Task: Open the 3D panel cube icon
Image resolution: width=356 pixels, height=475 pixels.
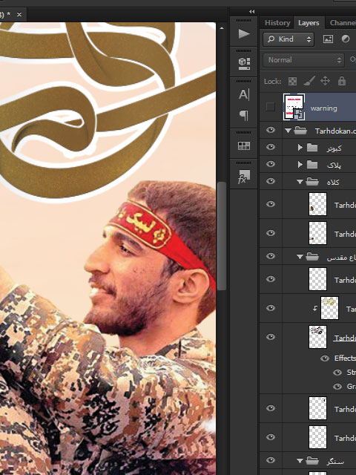Action: [244, 63]
